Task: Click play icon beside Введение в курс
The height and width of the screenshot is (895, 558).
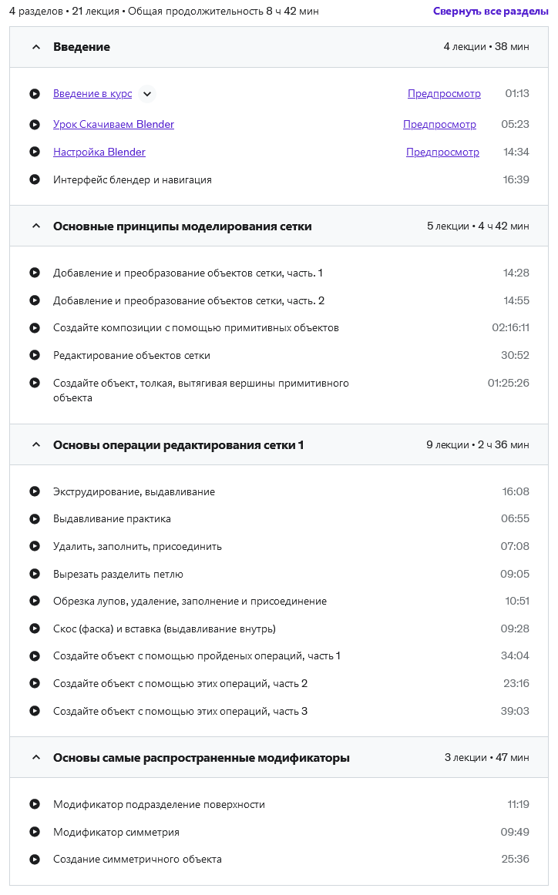Action: point(35,94)
